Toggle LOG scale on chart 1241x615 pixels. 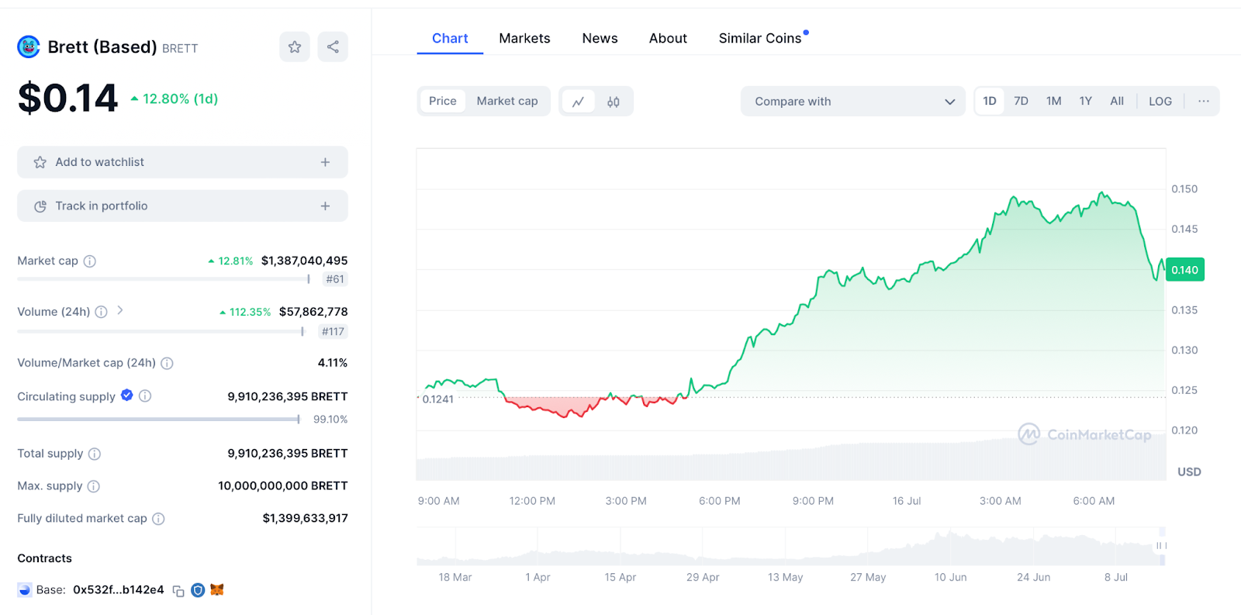pyautogui.click(x=1160, y=102)
